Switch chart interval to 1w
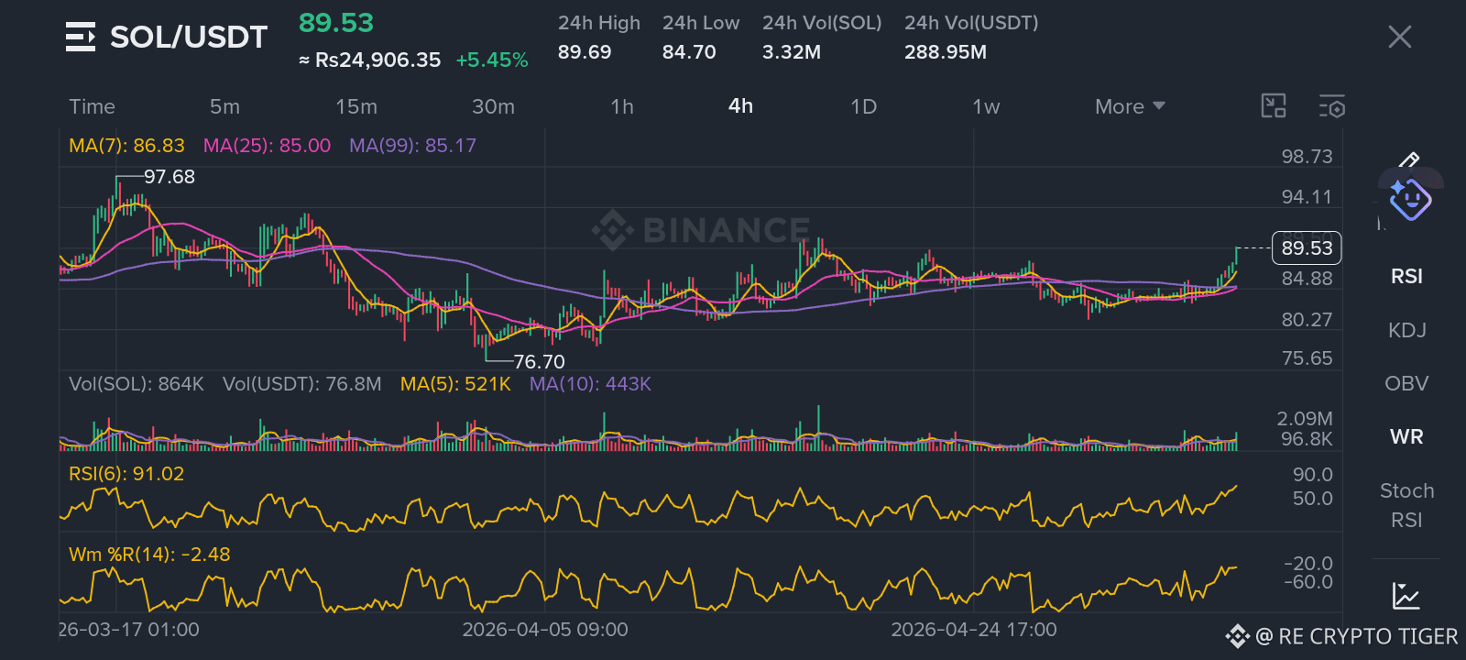 [x=986, y=106]
